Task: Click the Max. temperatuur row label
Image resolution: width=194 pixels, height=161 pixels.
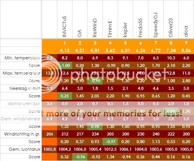Action: tap(22, 73)
